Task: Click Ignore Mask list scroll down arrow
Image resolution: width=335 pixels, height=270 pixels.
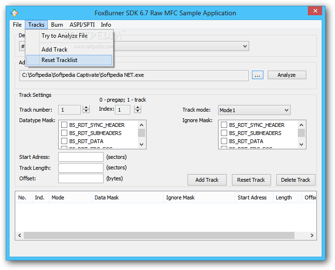Action: click(301, 145)
